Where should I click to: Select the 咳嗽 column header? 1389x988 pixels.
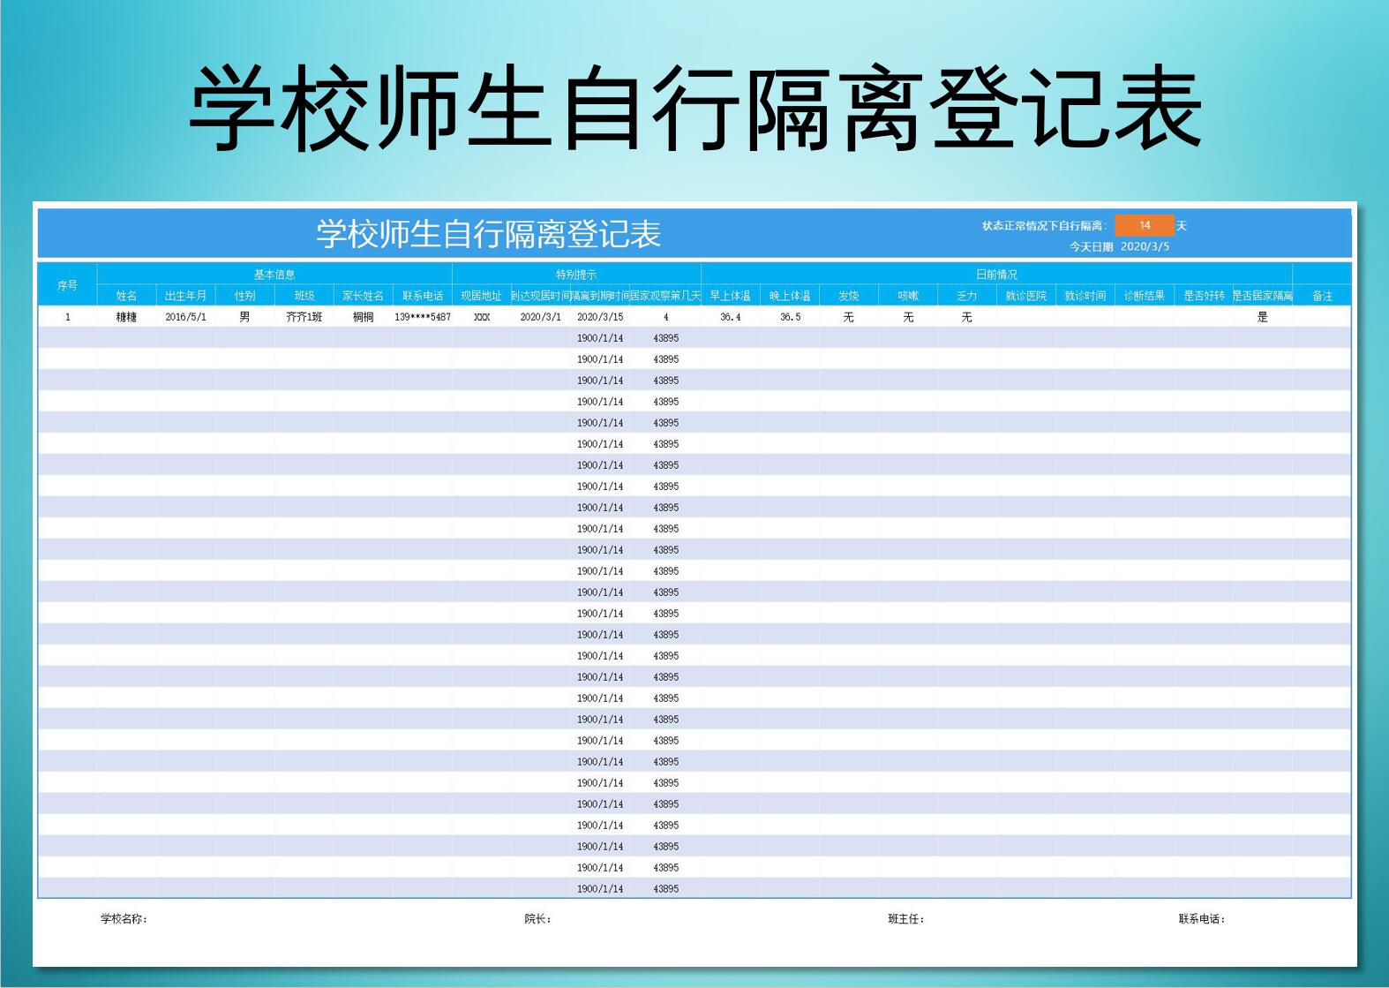tap(908, 296)
